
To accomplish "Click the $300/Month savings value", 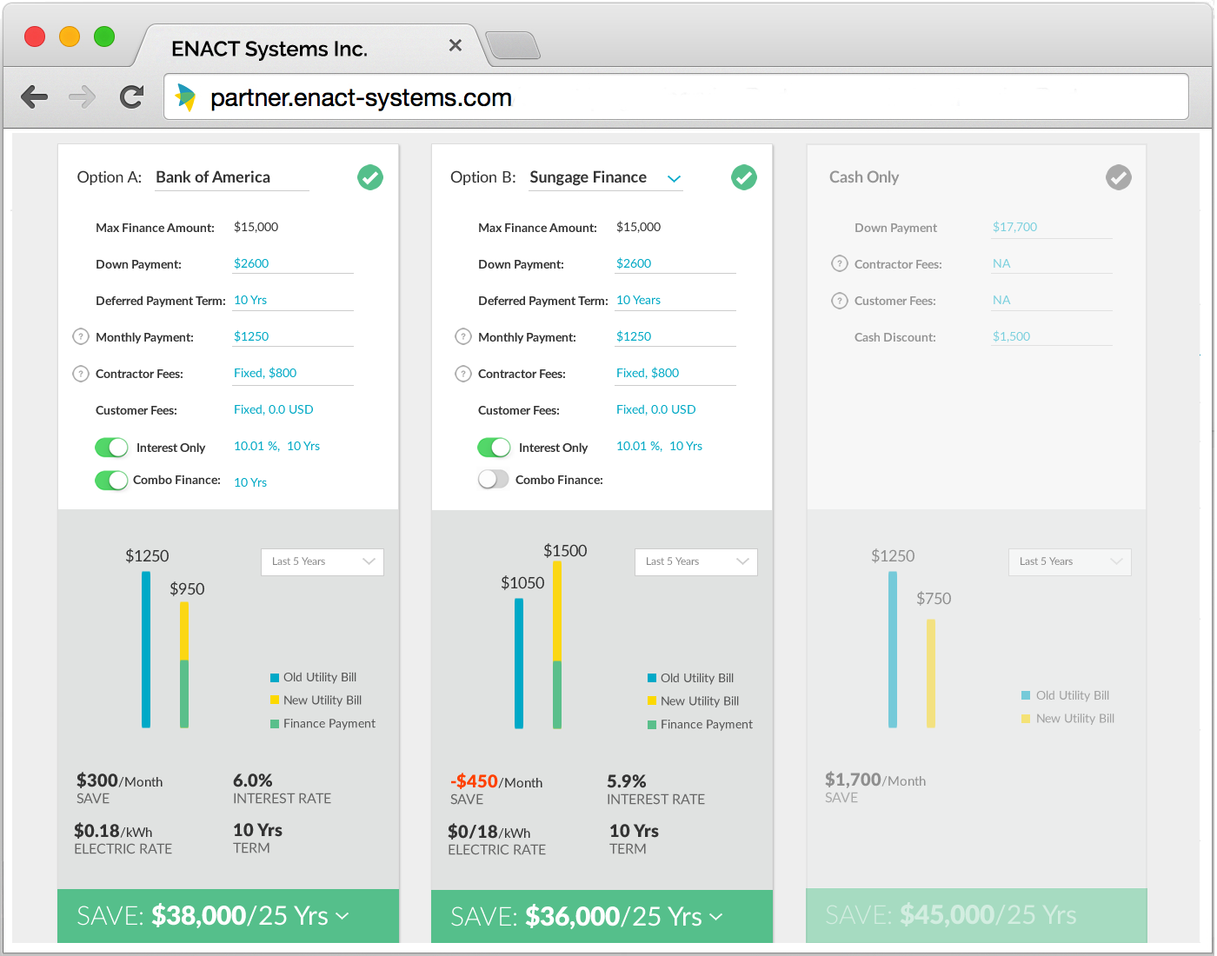I will coord(119,780).
